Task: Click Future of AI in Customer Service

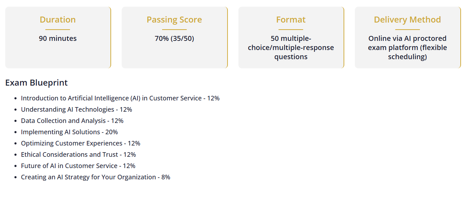Action: [x=78, y=166]
